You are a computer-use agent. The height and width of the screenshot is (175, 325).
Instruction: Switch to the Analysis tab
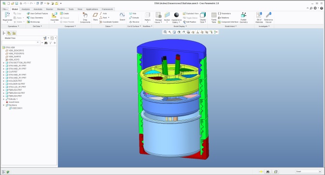[26, 9]
